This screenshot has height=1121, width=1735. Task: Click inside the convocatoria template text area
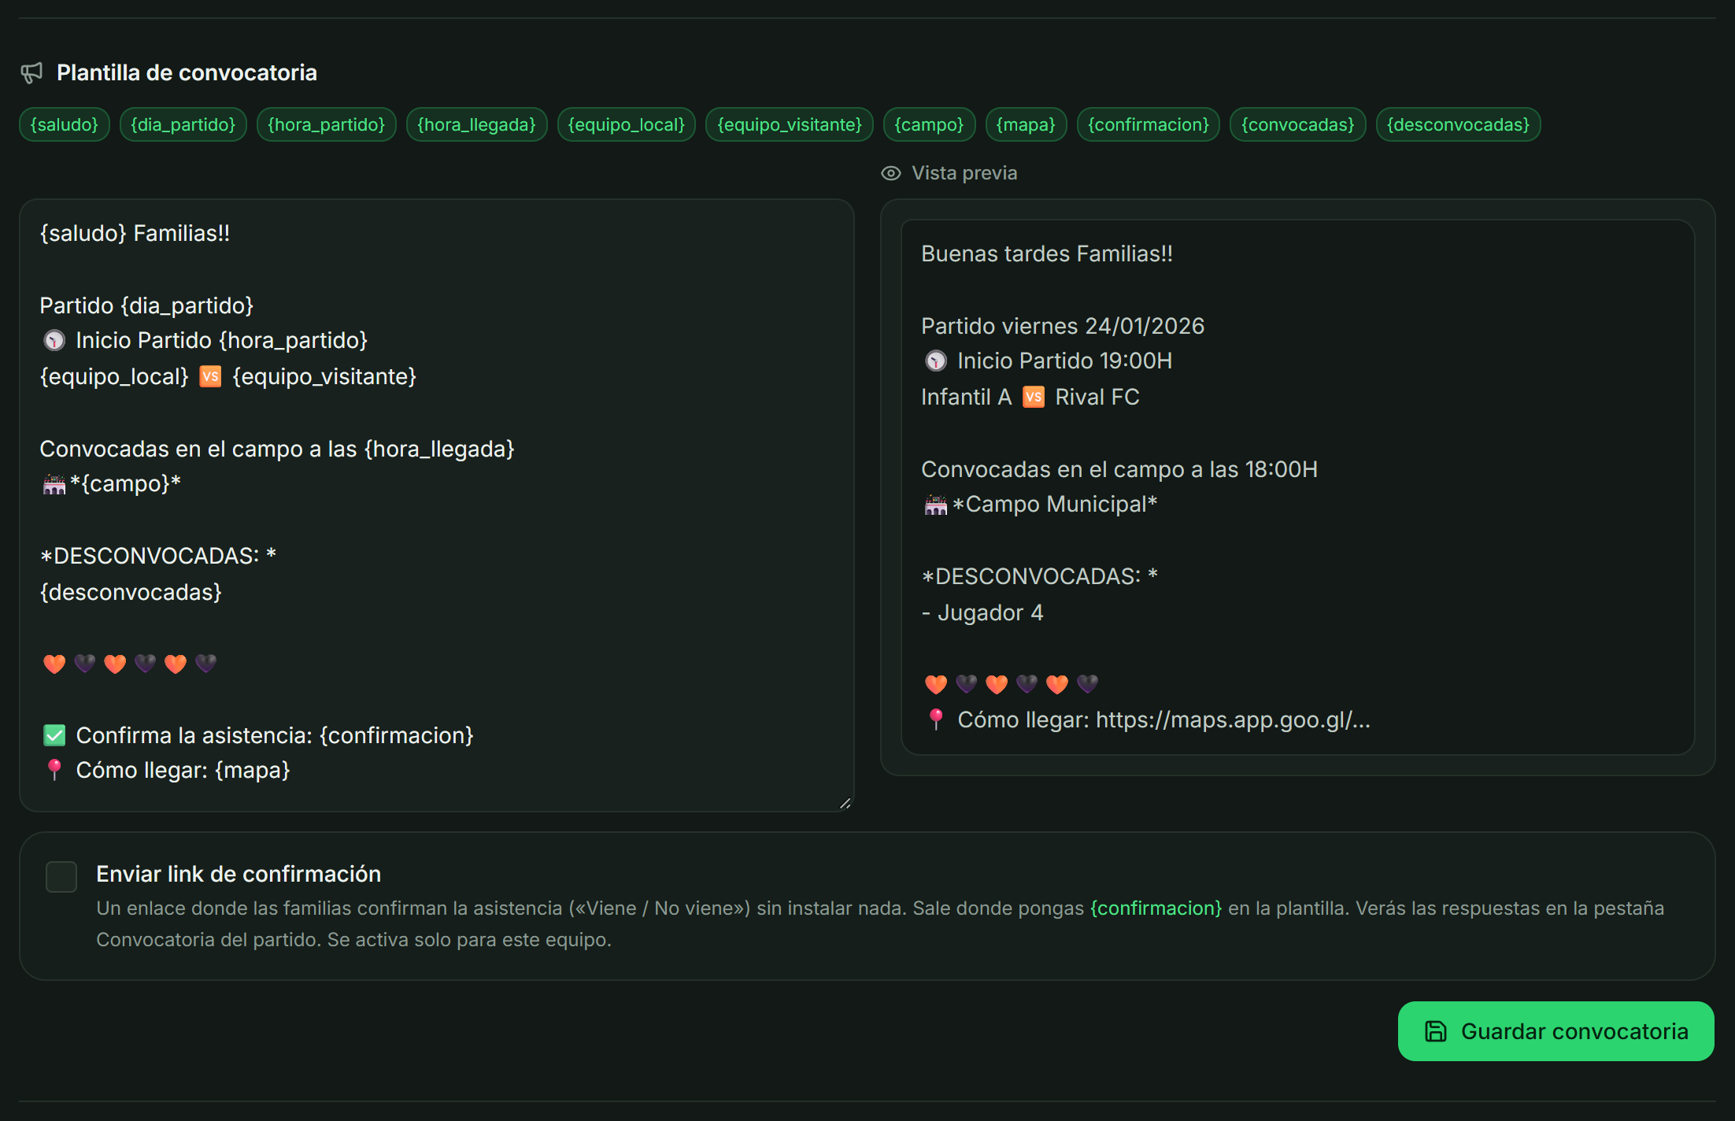[x=437, y=505]
